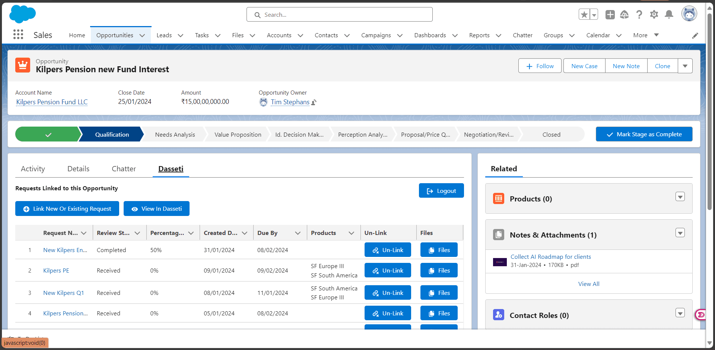Click the Opportunity crown icon

point(23,65)
